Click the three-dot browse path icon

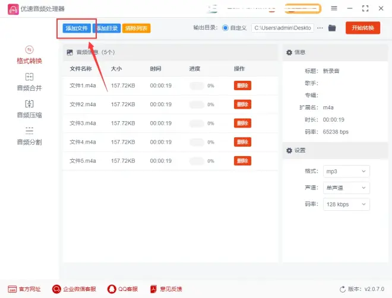click(x=320, y=28)
